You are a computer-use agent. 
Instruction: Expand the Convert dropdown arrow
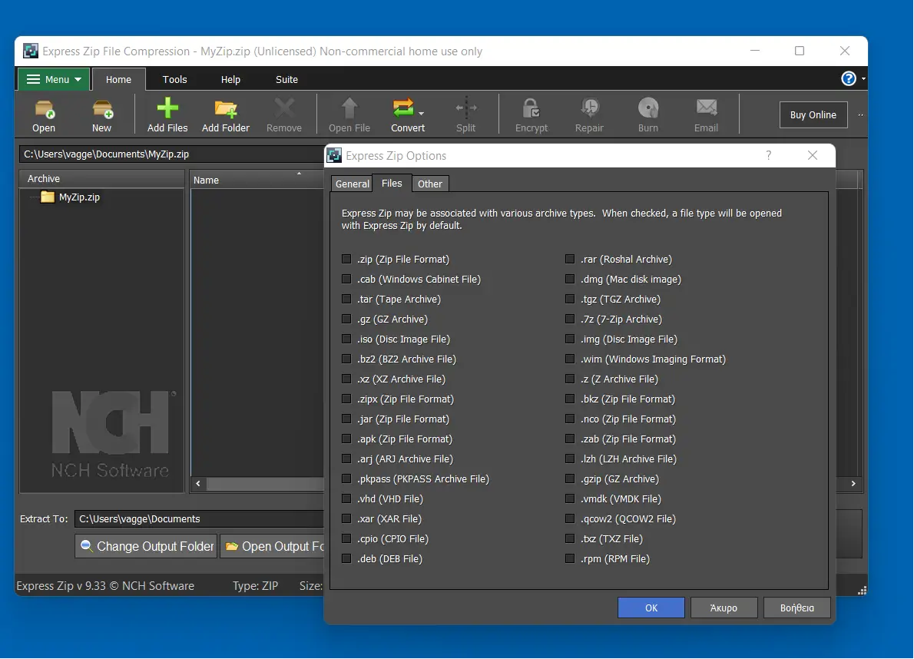pyautogui.click(x=422, y=113)
